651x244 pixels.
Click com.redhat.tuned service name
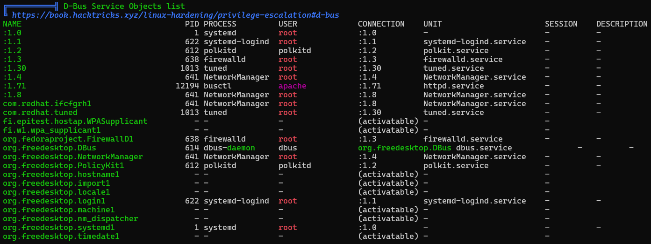(x=40, y=112)
